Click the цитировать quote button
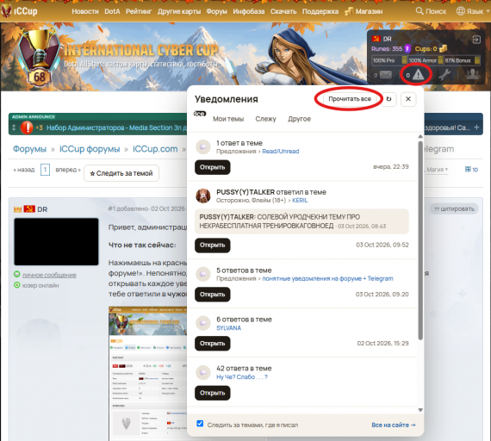The image size is (491, 441). tap(454, 209)
